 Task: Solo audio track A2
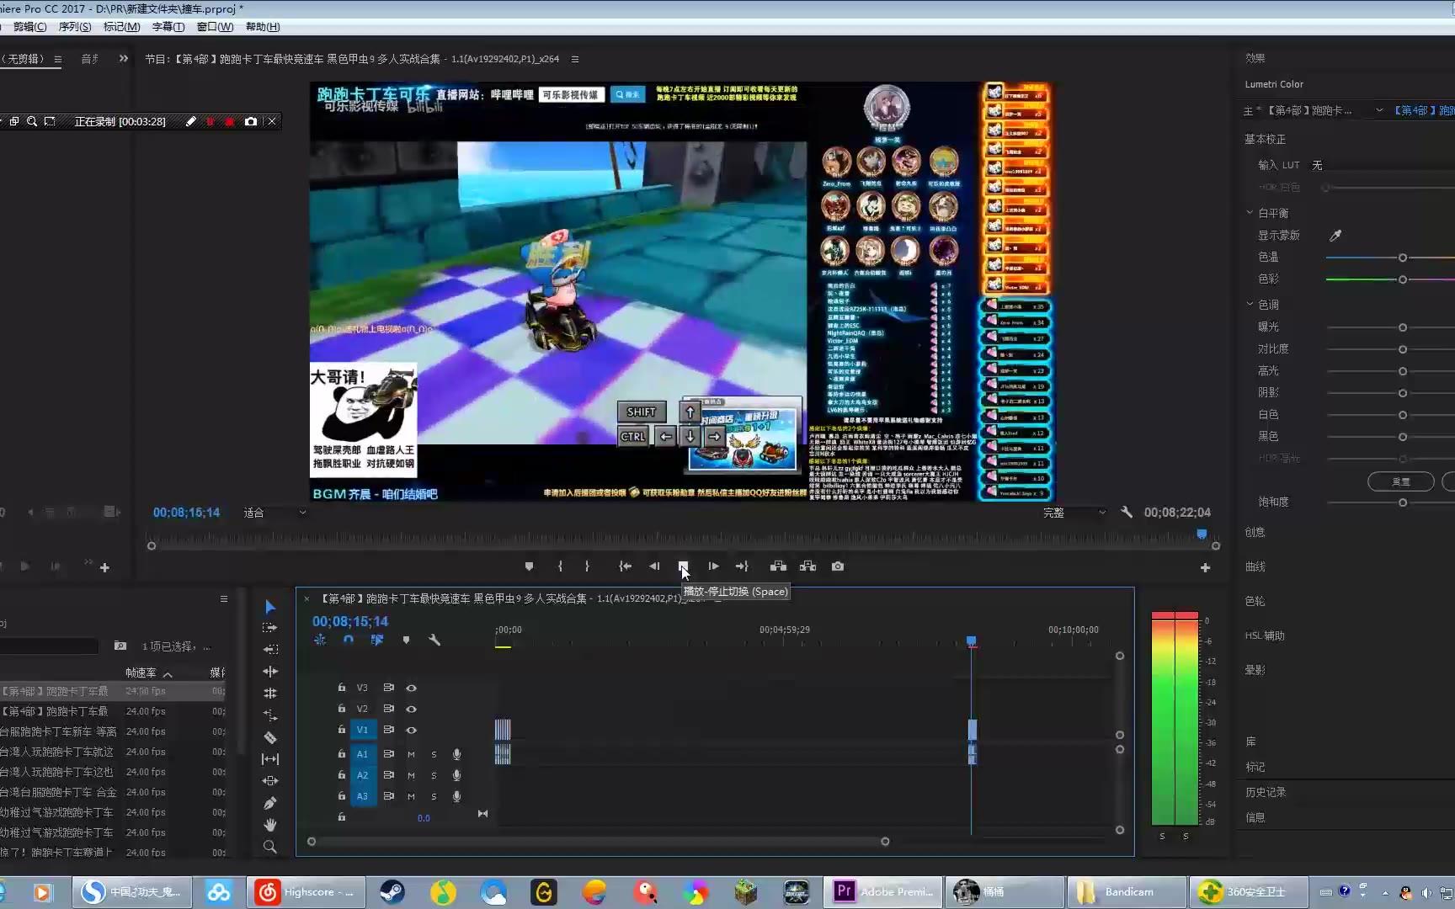tap(434, 775)
